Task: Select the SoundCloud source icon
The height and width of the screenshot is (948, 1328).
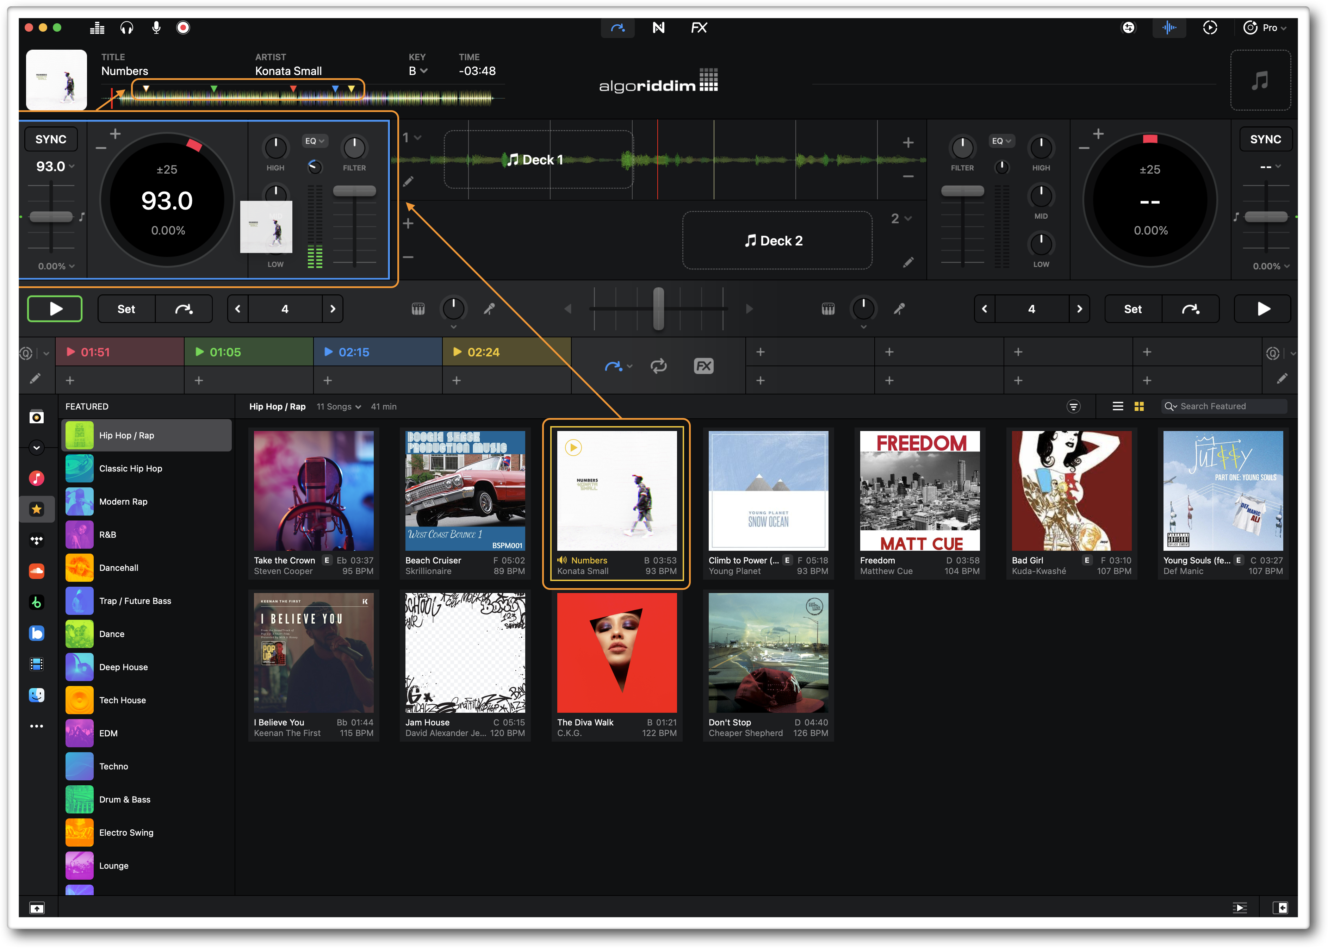Action: pos(36,572)
